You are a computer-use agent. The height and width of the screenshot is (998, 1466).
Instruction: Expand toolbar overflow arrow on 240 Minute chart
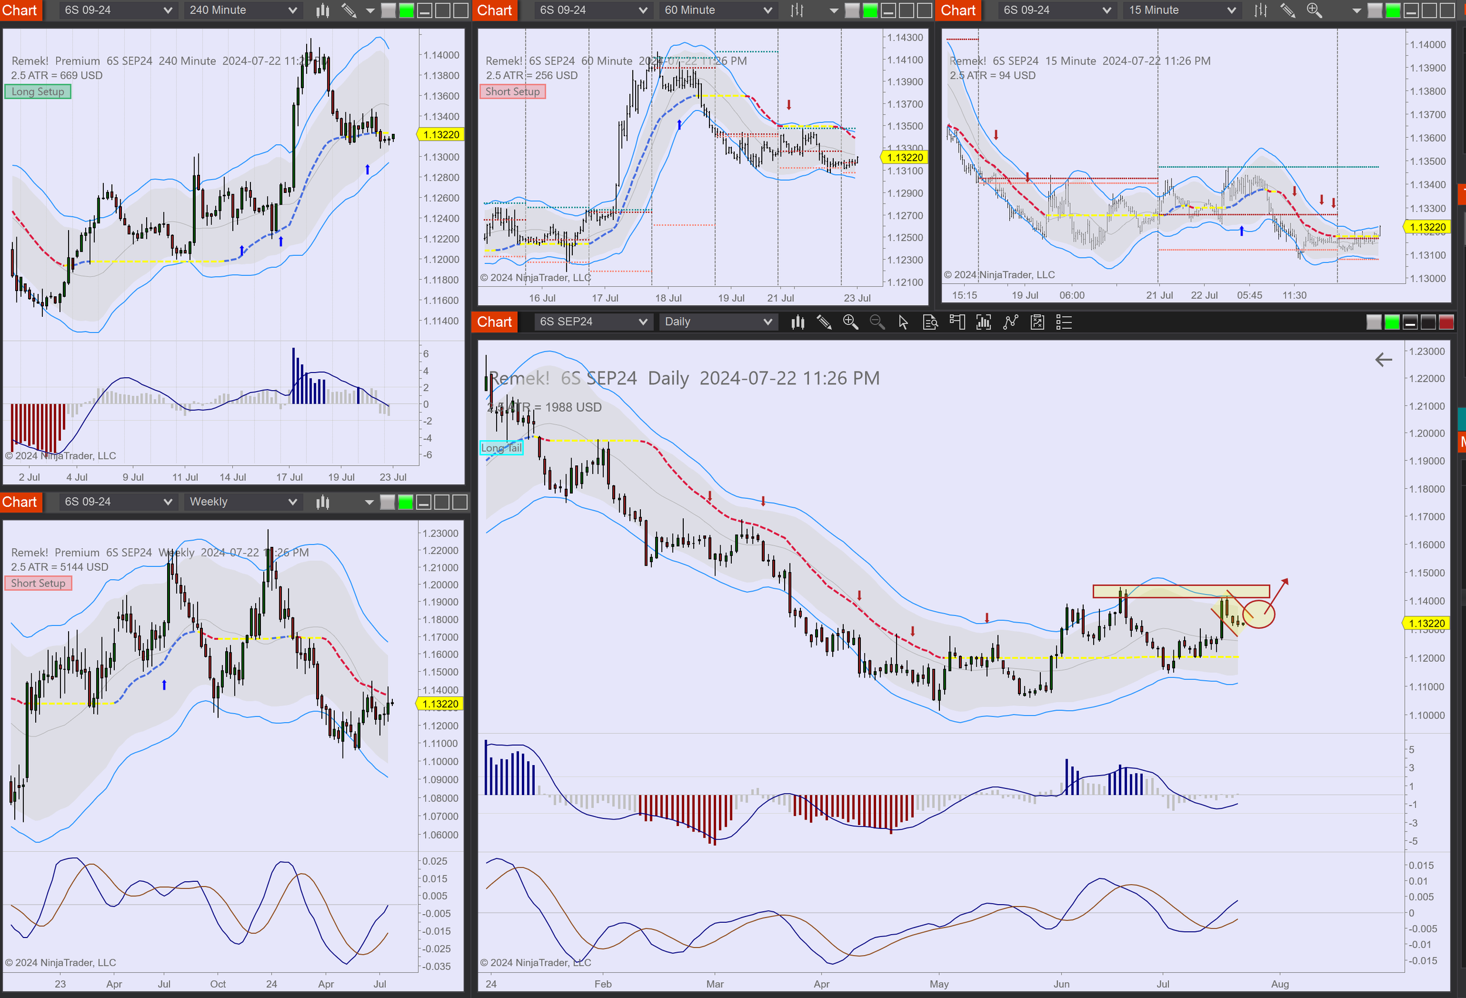[370, 11]
